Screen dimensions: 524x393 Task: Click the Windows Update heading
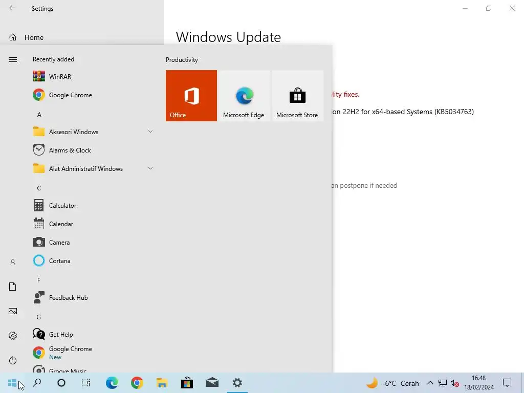click(228, 37)
